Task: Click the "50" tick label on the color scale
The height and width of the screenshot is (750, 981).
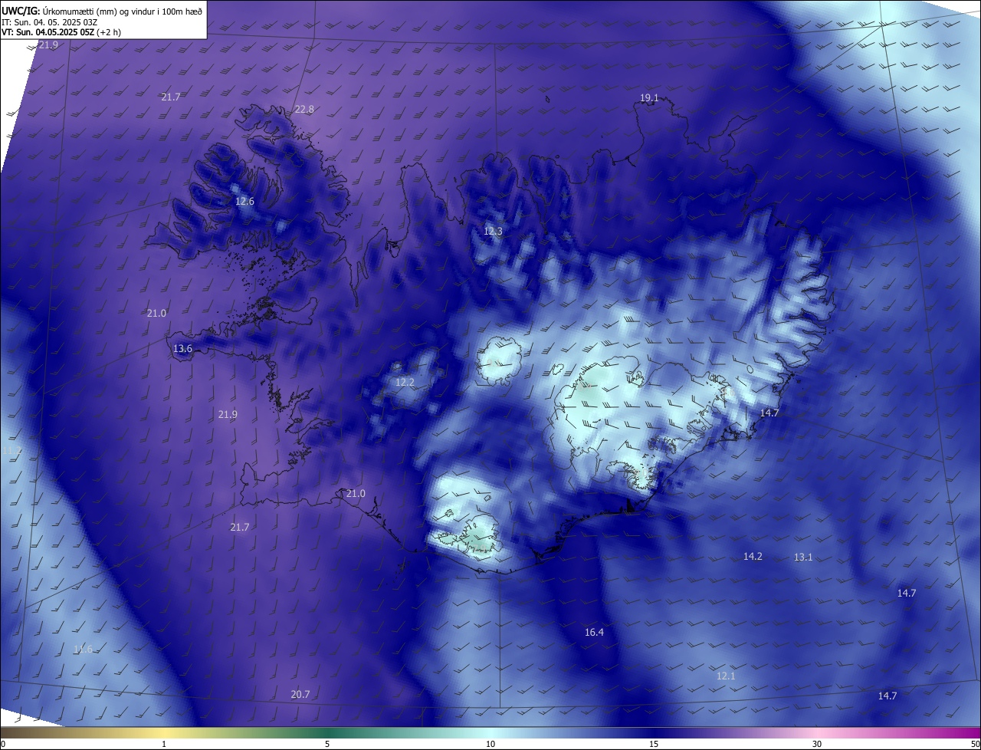Action: click(975, 744)
